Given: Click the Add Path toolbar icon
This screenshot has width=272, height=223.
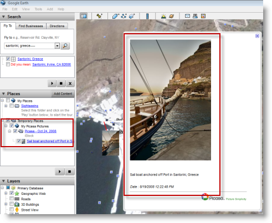Looking at the screenshot, I should (x=124, y=16).
